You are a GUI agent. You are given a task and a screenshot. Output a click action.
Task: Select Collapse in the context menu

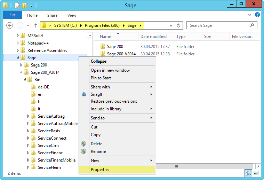pos(117,61)
